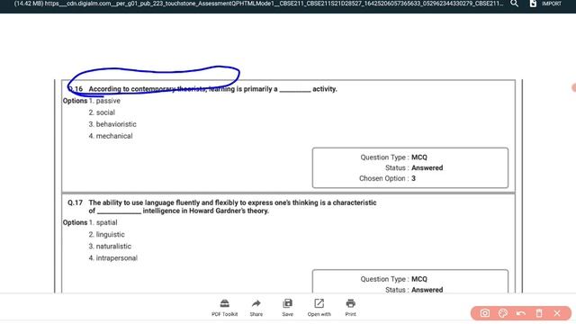Save the PDF file
The height and width of the screenshot is (324, 576).
[x=287, y=308]
